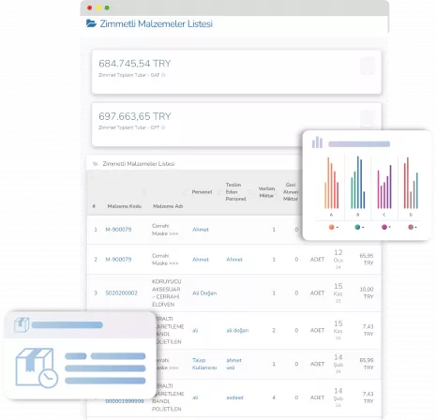
Task: Click the Geri Alınan Miktar column header
Action: [x=291, y=192]
